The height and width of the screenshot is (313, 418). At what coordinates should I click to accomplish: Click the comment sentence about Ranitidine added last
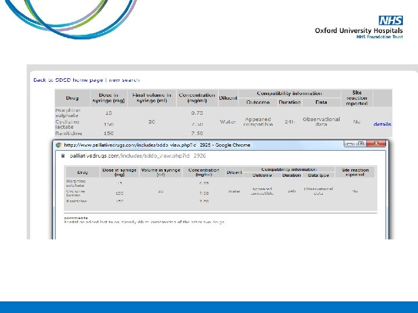click(144, 222)
